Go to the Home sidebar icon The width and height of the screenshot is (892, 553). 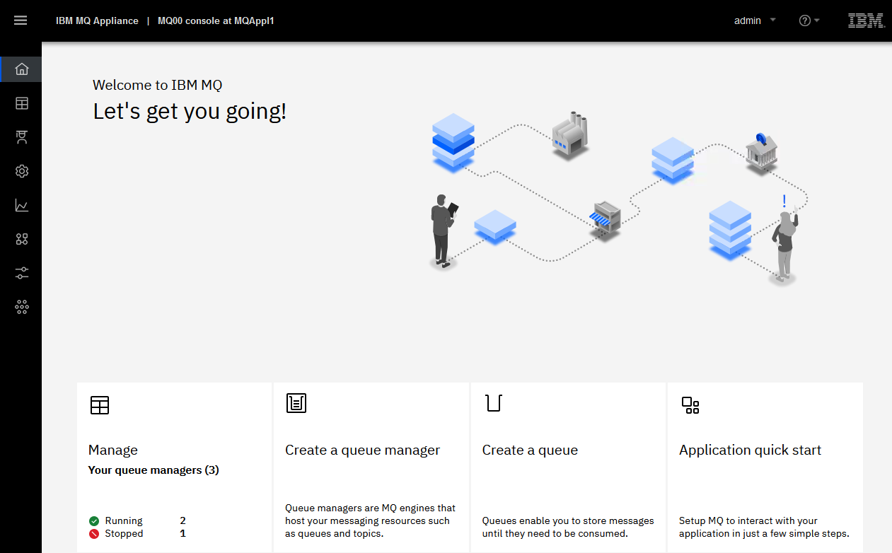click(22, 69)
